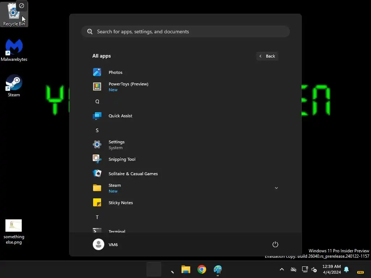Launch PowerToys (Preview) icon

97,87
